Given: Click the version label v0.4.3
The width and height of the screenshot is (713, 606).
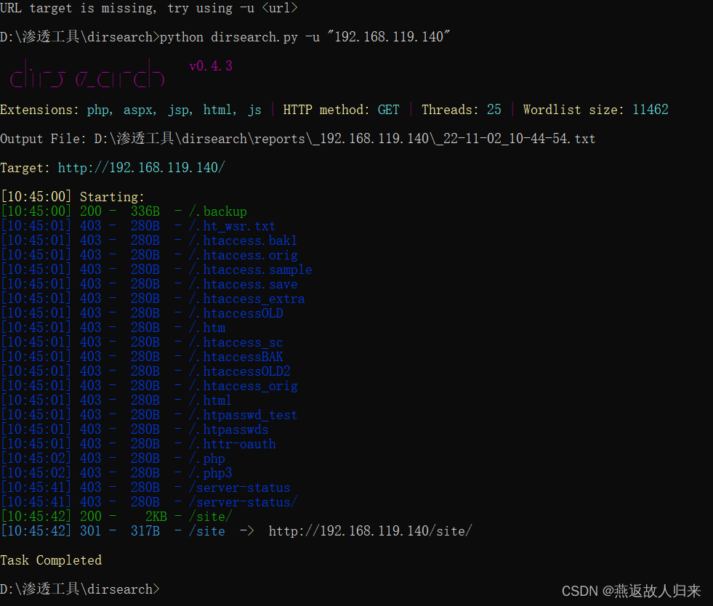Looking at the screenshot, I should 211,66.
